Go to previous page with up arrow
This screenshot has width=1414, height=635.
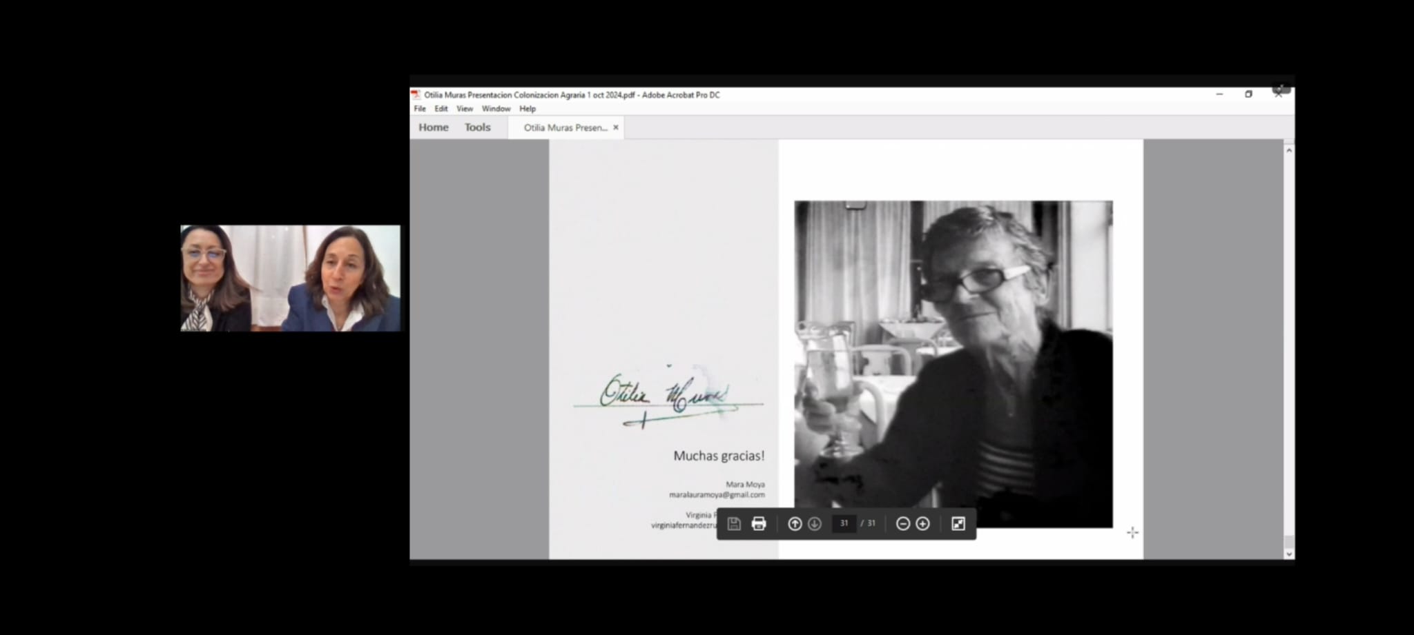795,524
